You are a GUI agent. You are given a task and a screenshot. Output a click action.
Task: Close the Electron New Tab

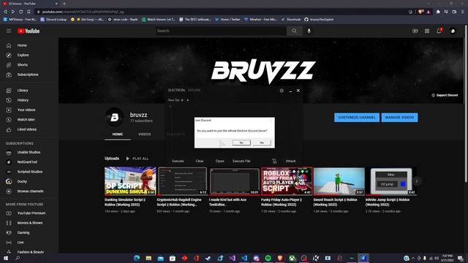click(x=182, y=100)
